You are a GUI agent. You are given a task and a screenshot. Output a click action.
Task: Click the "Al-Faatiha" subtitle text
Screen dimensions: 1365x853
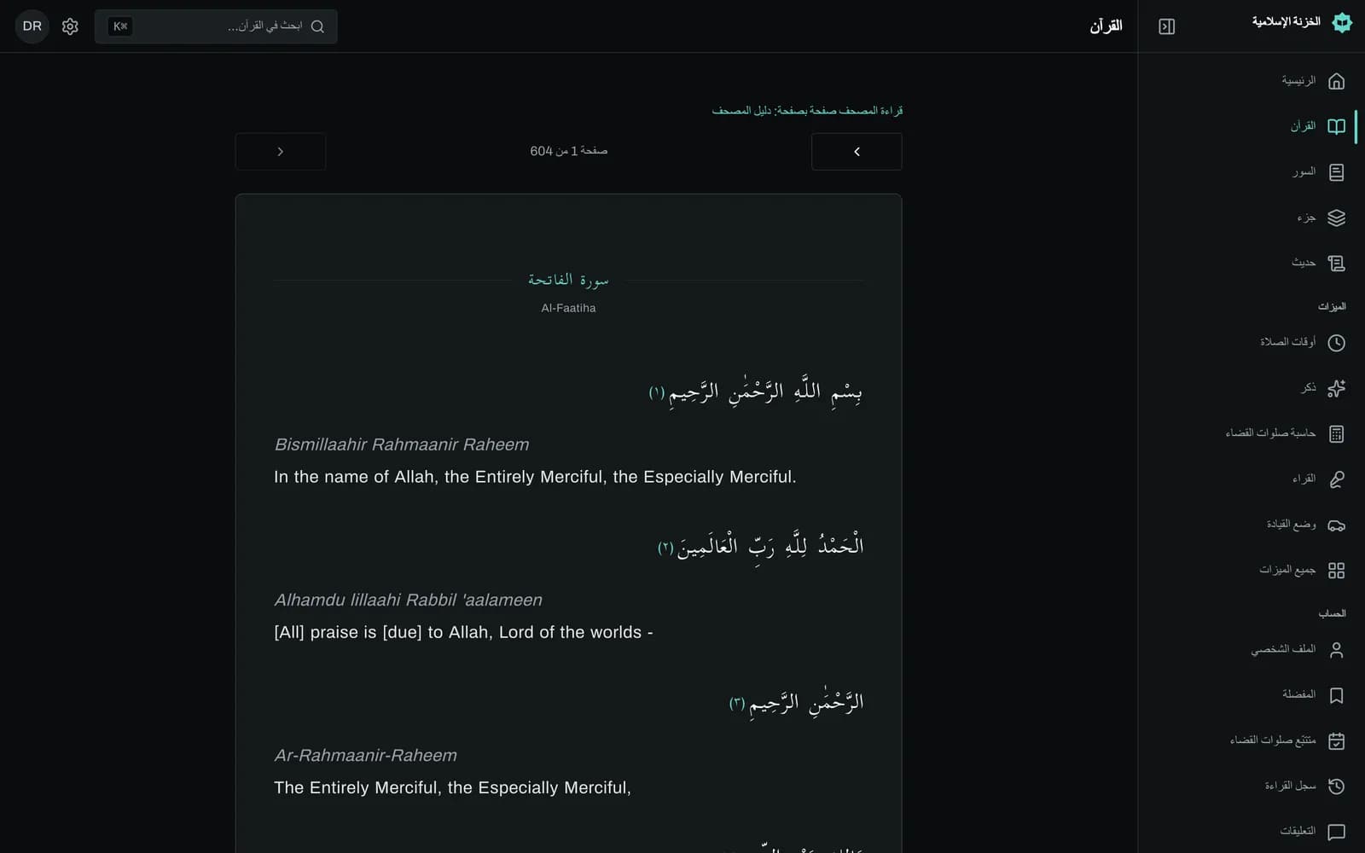point(568,308)
